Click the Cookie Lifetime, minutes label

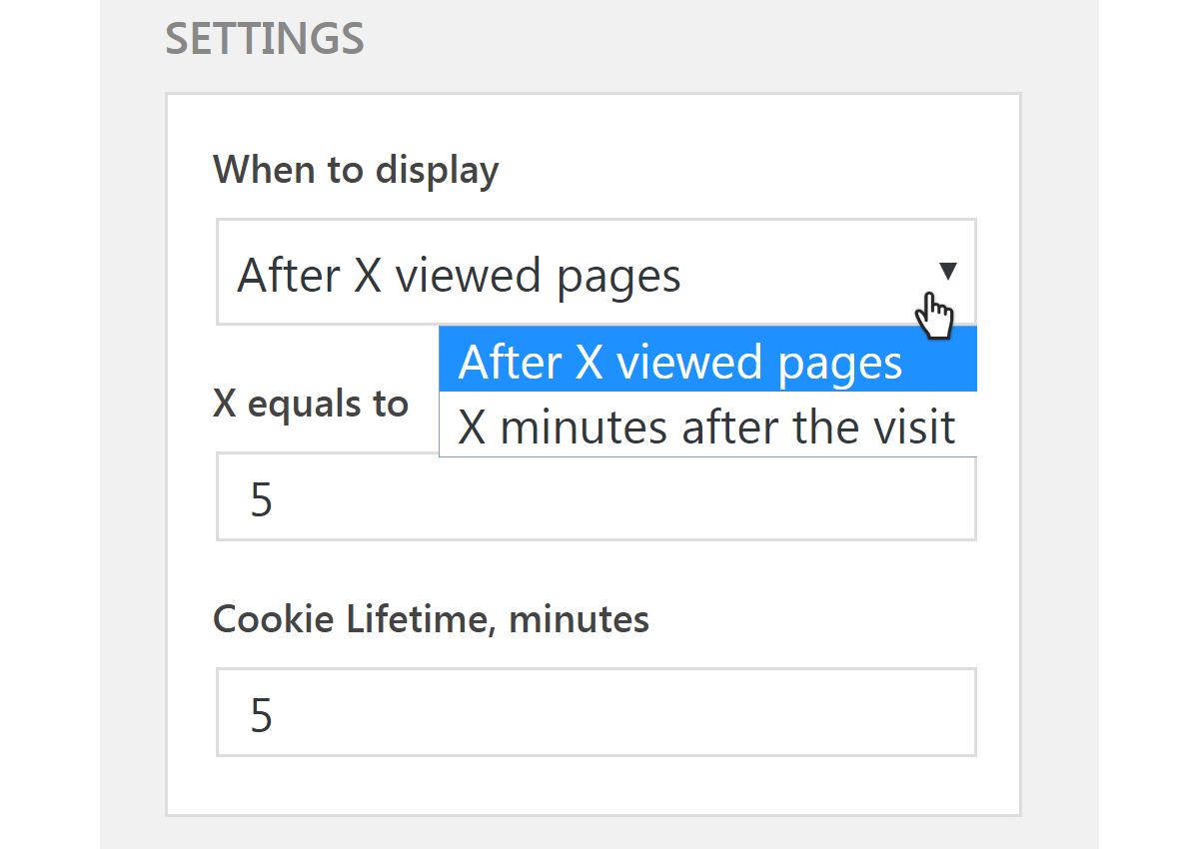[x=432, y=619]
